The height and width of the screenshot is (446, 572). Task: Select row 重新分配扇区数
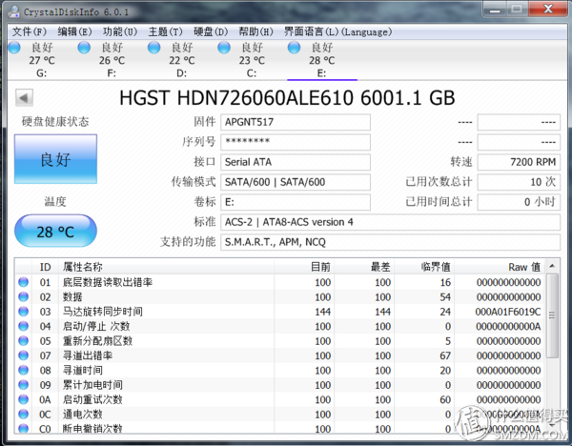tap(280, 341)
